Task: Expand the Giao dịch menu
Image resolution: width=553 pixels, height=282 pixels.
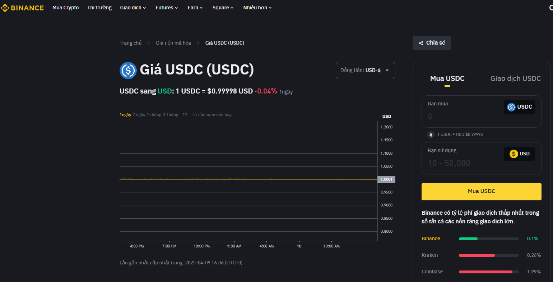Action: coord(133,8)
